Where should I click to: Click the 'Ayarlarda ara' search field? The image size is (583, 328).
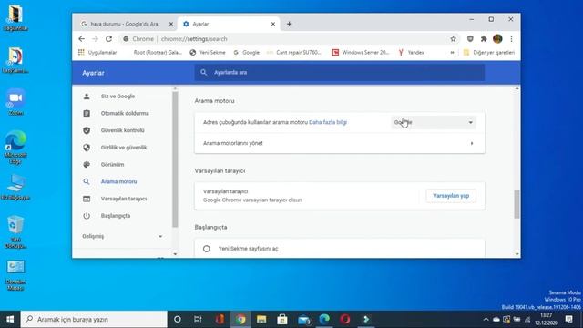339,73
